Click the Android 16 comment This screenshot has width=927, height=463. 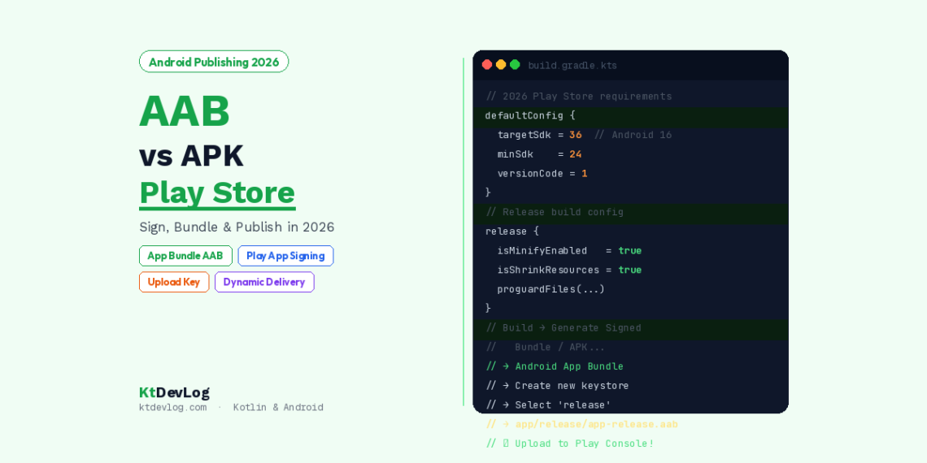[633, 135]
